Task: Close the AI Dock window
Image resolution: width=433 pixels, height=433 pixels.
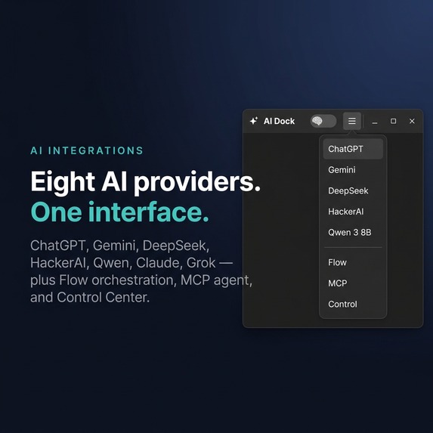Action: point(412,121)
